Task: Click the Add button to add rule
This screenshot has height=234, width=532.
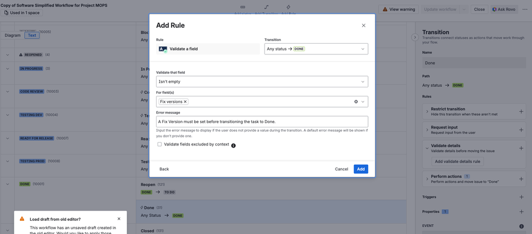Action: pos(361,169)
